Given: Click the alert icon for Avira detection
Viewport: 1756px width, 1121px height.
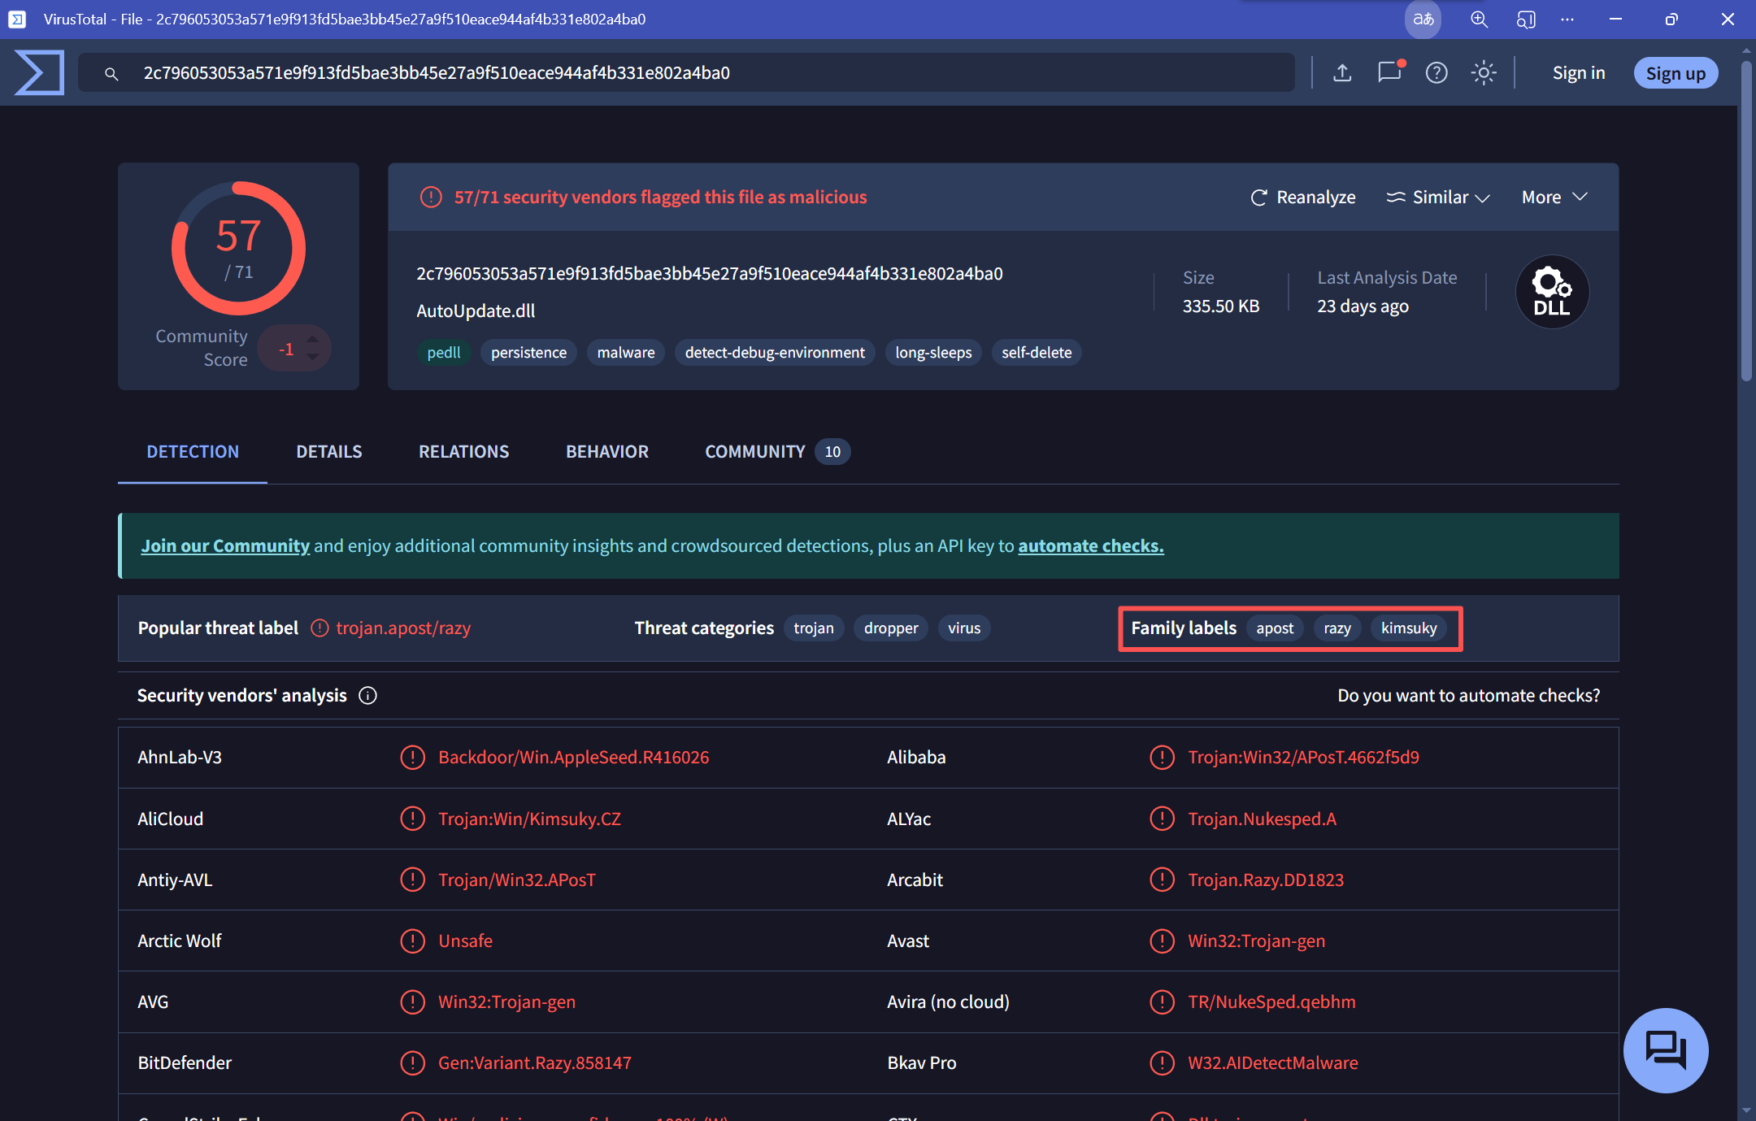Looking at the screenshot, I should click(x=1163, y=1002).
